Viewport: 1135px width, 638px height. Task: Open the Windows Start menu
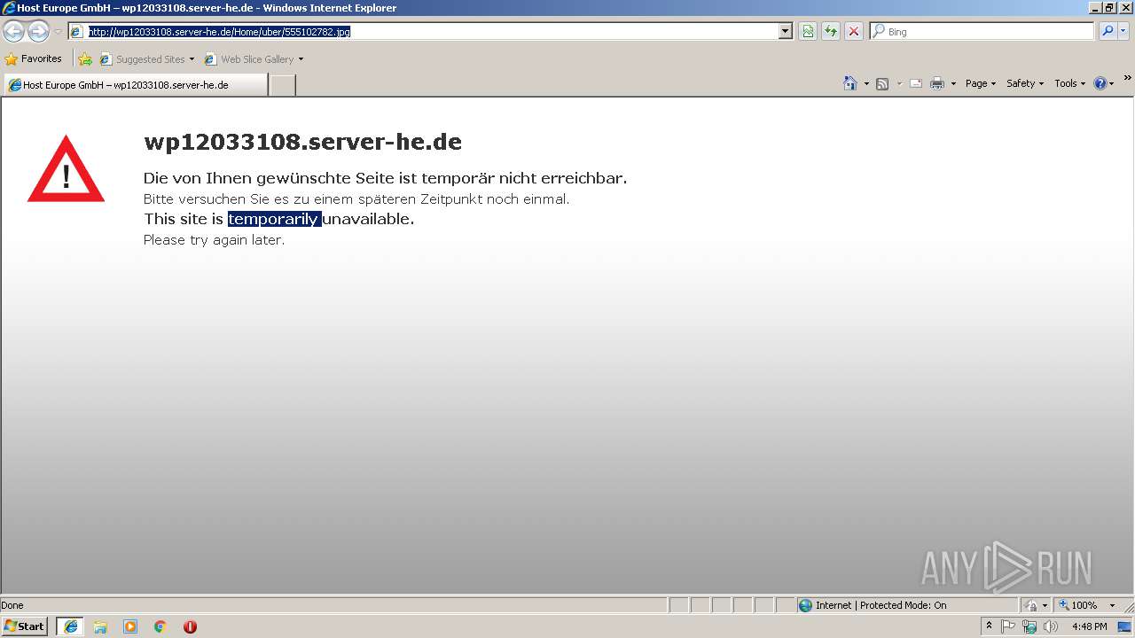point(25,626)
